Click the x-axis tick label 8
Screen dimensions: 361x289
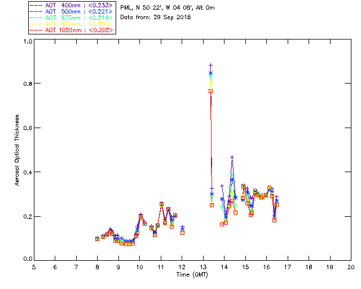click(x=97, y=267)
